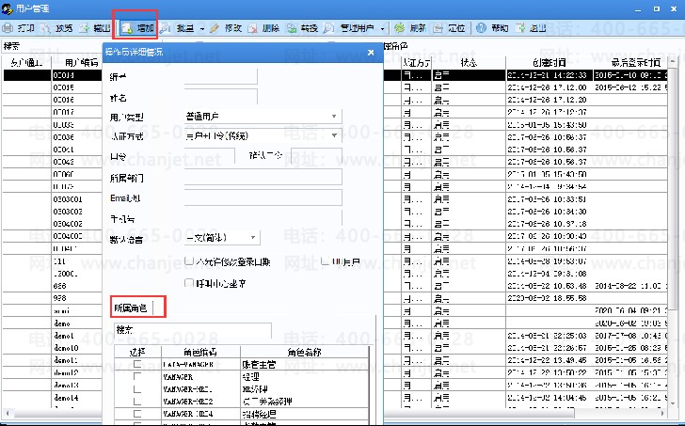This screenshot has width=685, height=426.
Task: Click the 刷新 refresh toolbar icon
Action: coord(399,28)
